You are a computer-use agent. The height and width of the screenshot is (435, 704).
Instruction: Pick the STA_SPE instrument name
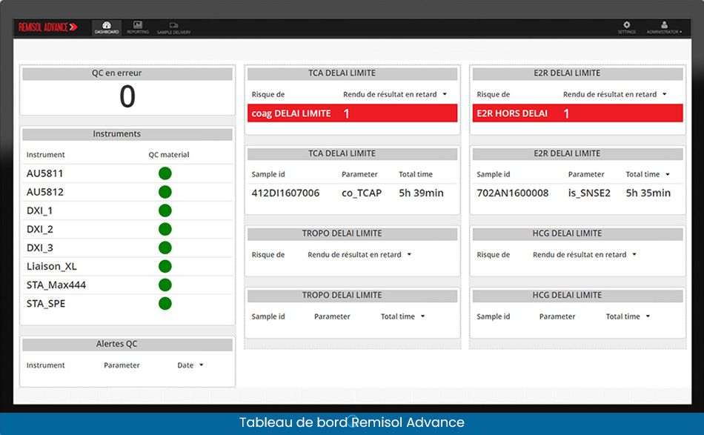click(x=46, y=304)
